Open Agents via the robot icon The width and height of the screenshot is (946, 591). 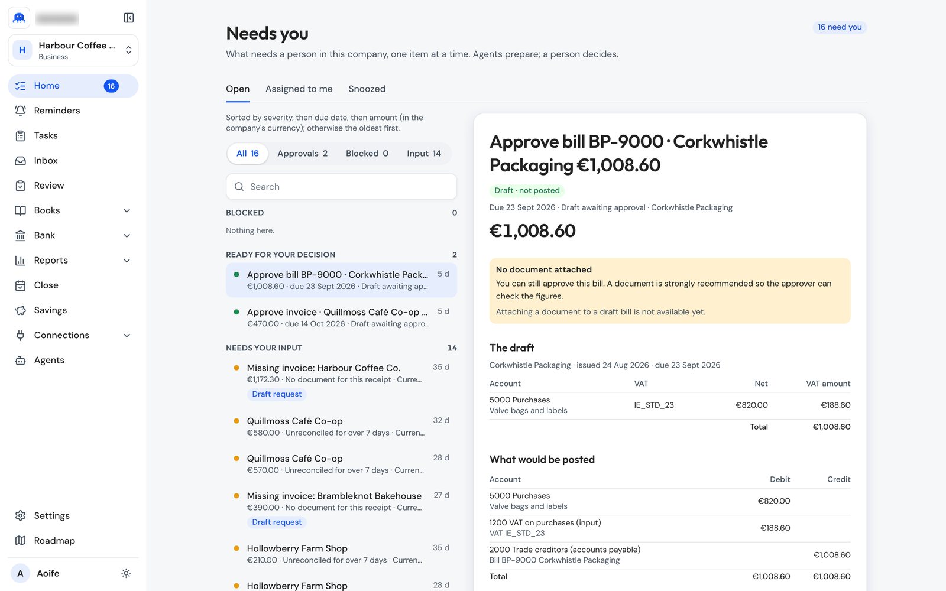pos(20,360)
